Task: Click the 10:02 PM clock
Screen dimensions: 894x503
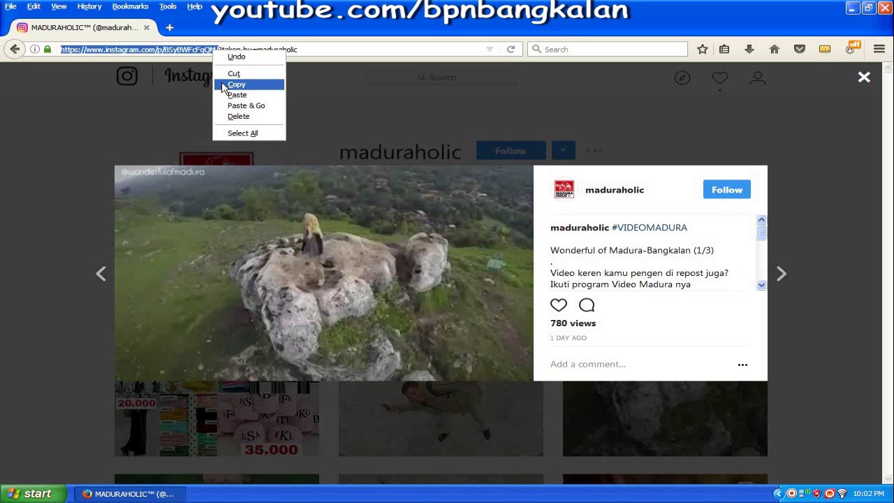Action: [x=868, y=494]
